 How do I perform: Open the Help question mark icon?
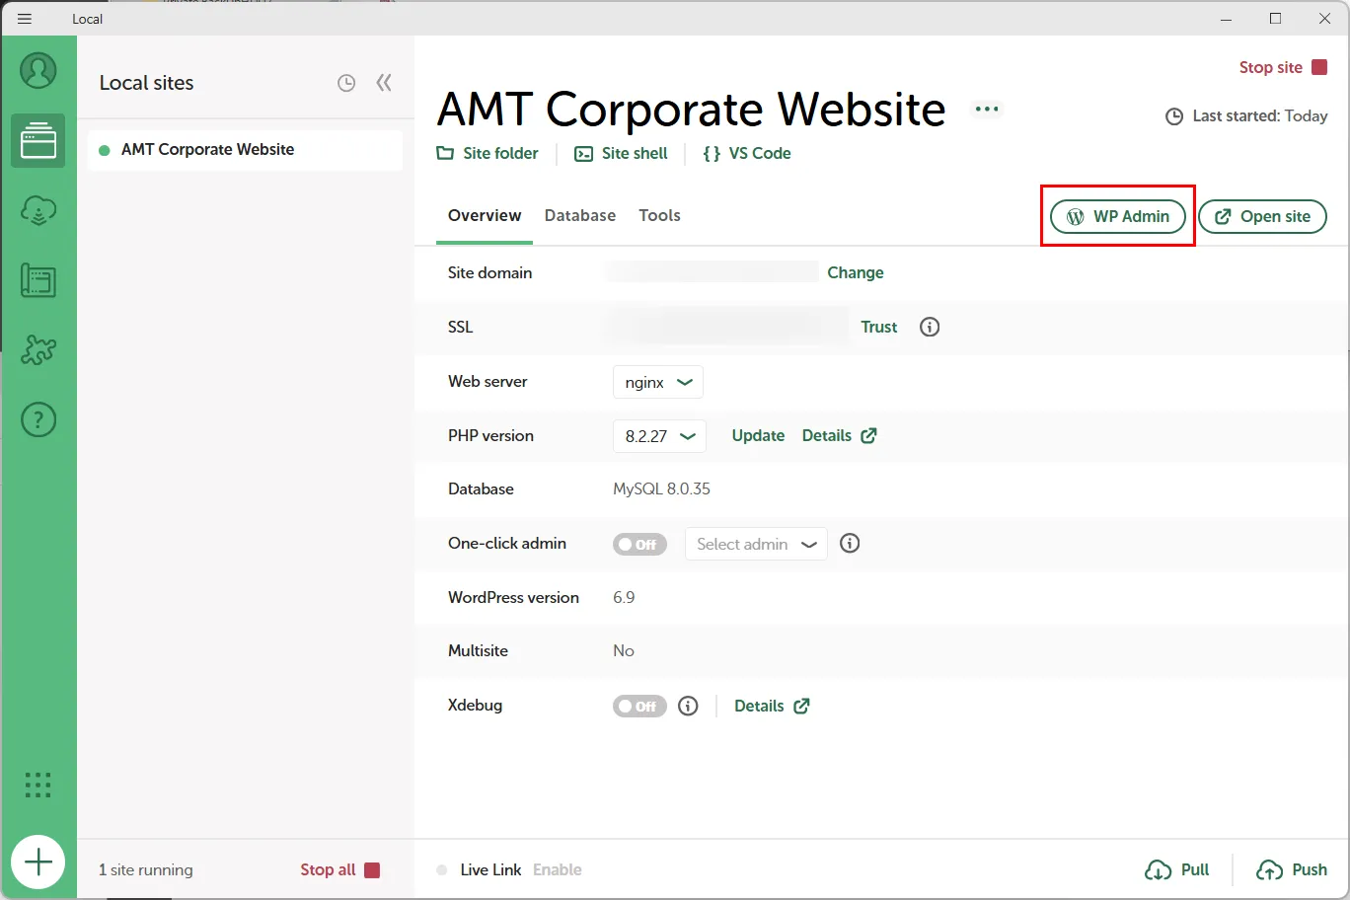pyautogui.click(x=38, y=420)
